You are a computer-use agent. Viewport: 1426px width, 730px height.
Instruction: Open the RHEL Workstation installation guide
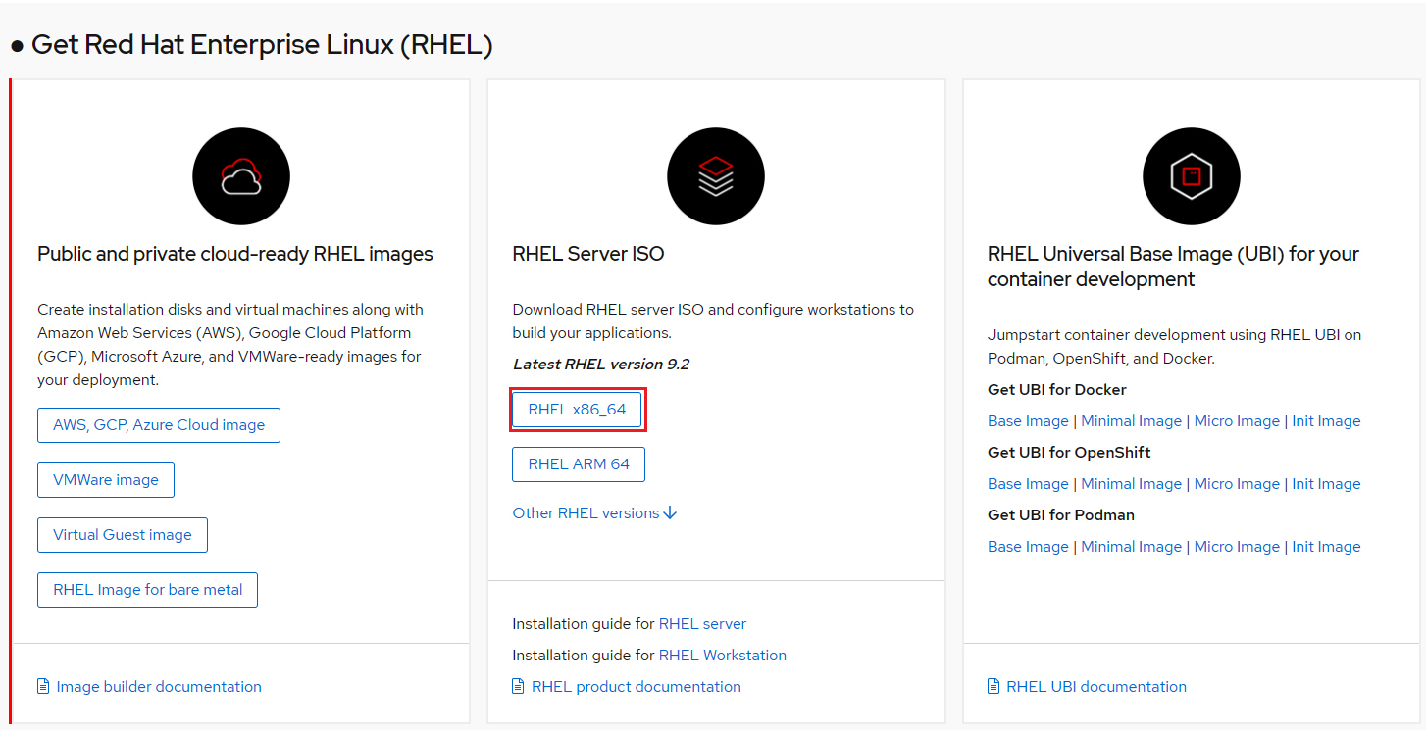coord(723,655)
